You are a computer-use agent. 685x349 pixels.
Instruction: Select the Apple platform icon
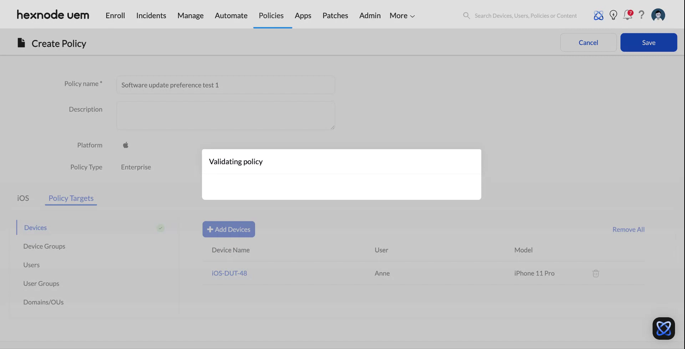tap(125, 145)
